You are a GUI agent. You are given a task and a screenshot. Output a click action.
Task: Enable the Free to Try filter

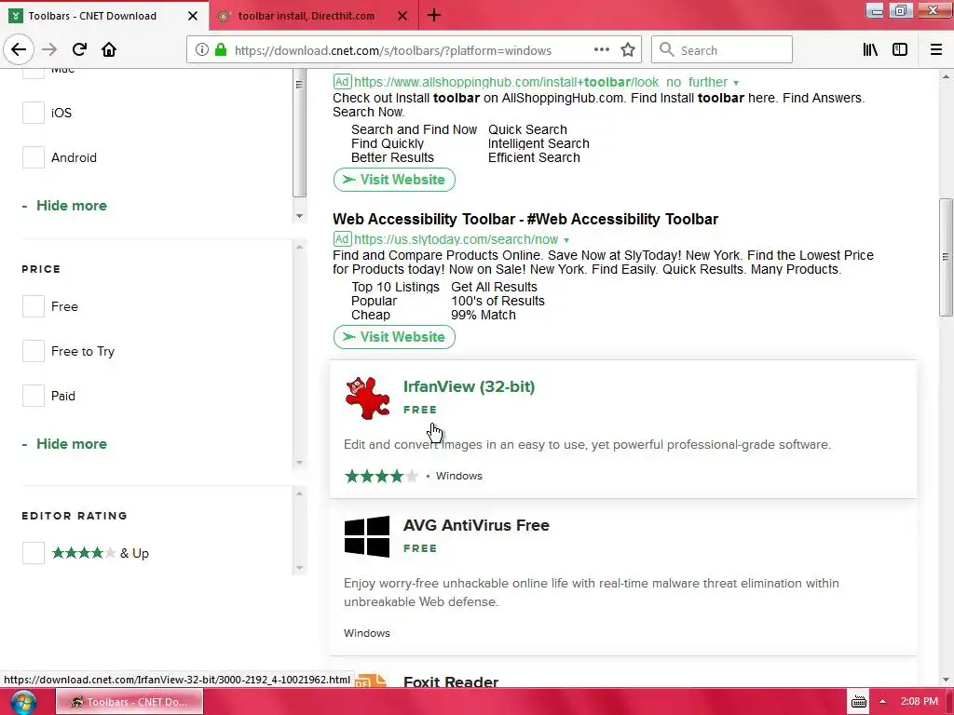(x=34, y=351)
